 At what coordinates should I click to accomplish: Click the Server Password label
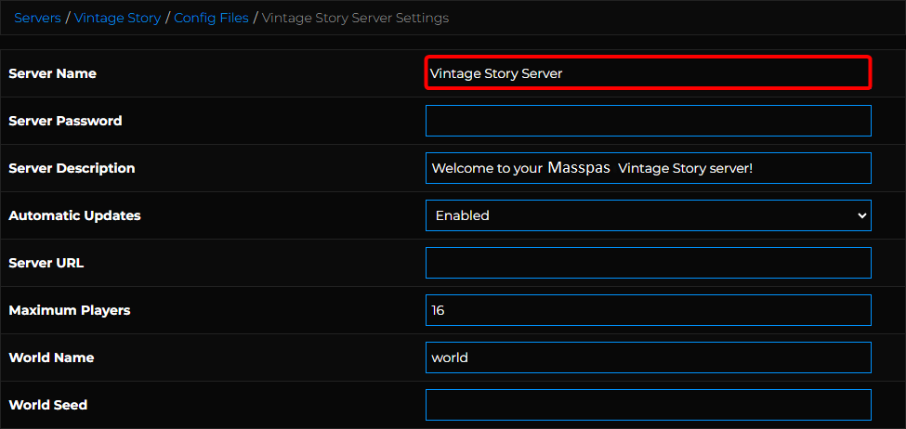(65, 121)
